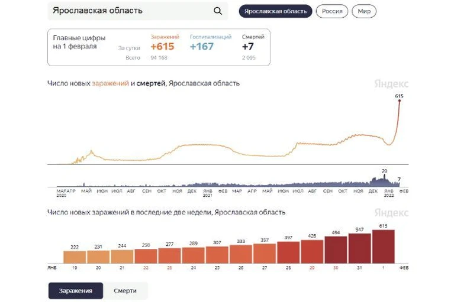The width and height of the screenshot is (454, 302).
Task: Click the +615 Заражений daily figure
Action: tap(162, 47)
